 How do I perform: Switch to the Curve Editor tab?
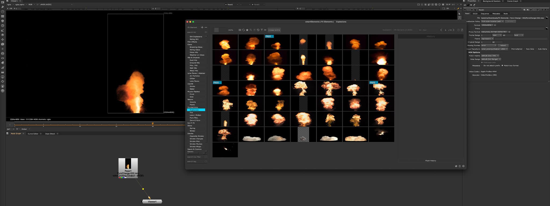[x=33, y=134]
